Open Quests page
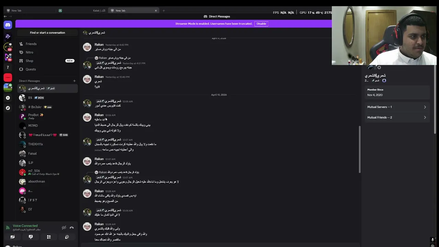The height and width of the screenshot is (247, 439). 47,69
